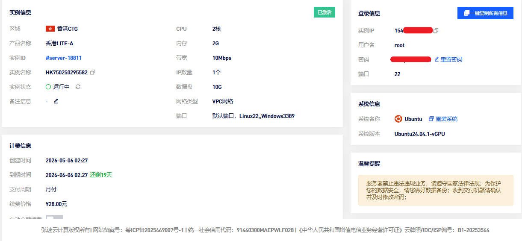
Task: Select system version Ubuntu24.04.1-vGPU
Action: 420,134
